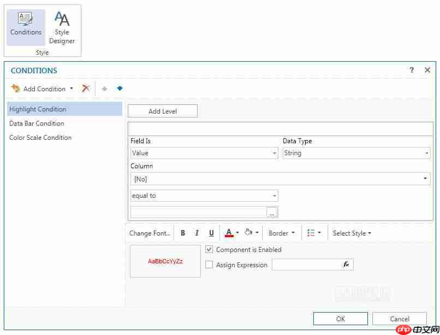Viewport: 440px width, 335px height.
Task: Expand the Data Type dropdown showing String
Action: pyautogui.click(x=427, y=153)
